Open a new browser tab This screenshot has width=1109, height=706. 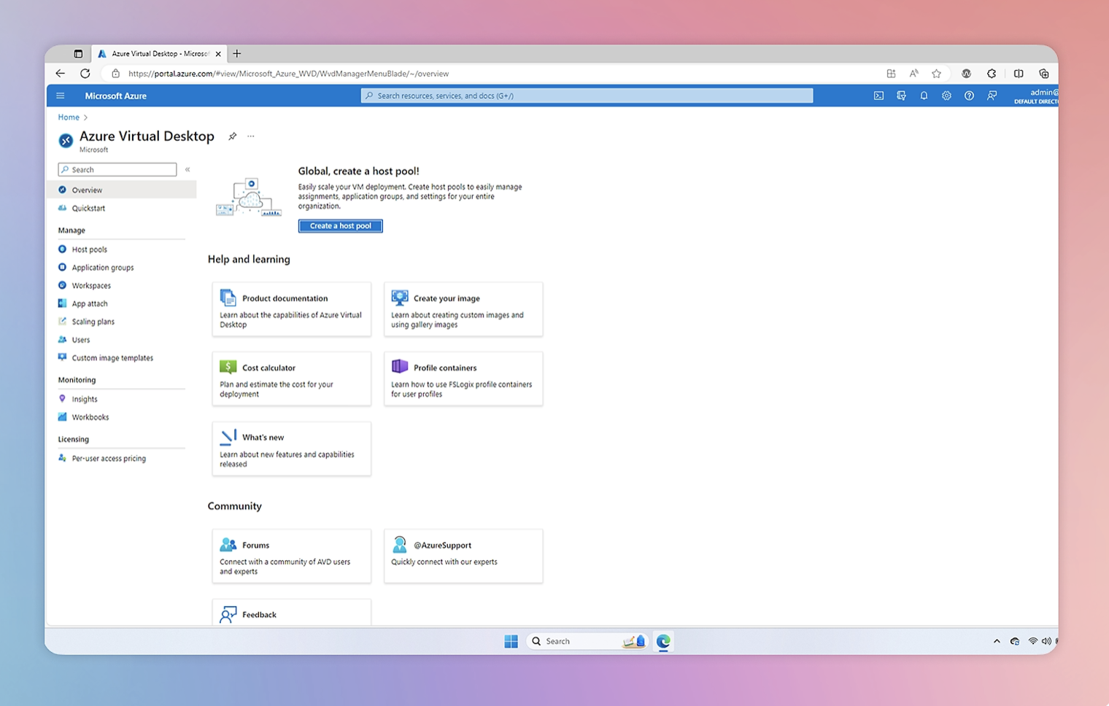(237, 54)
